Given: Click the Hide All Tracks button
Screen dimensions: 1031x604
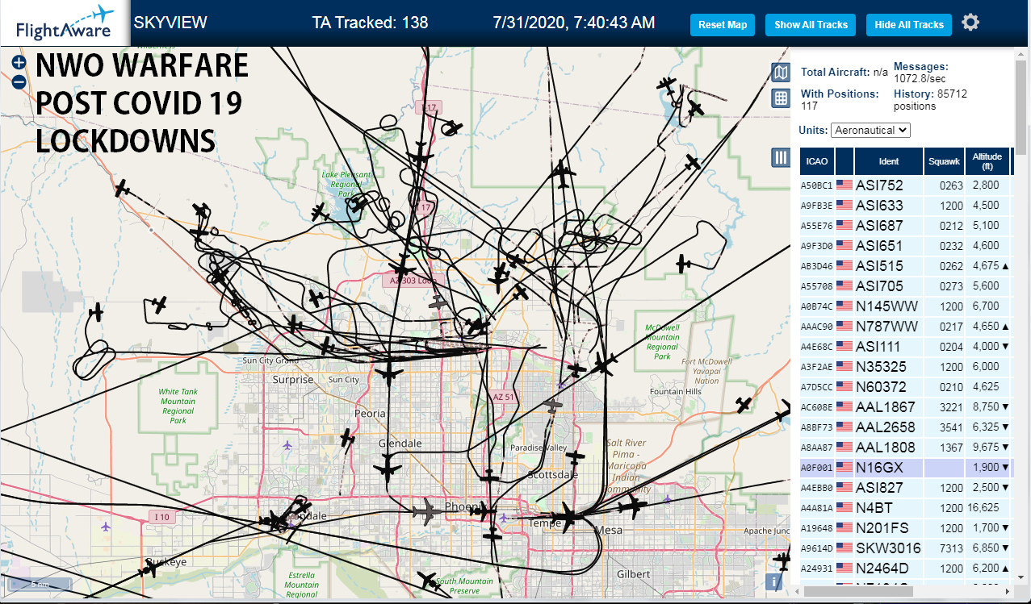Looking at the screenshot, I should (x=909, y=24).
